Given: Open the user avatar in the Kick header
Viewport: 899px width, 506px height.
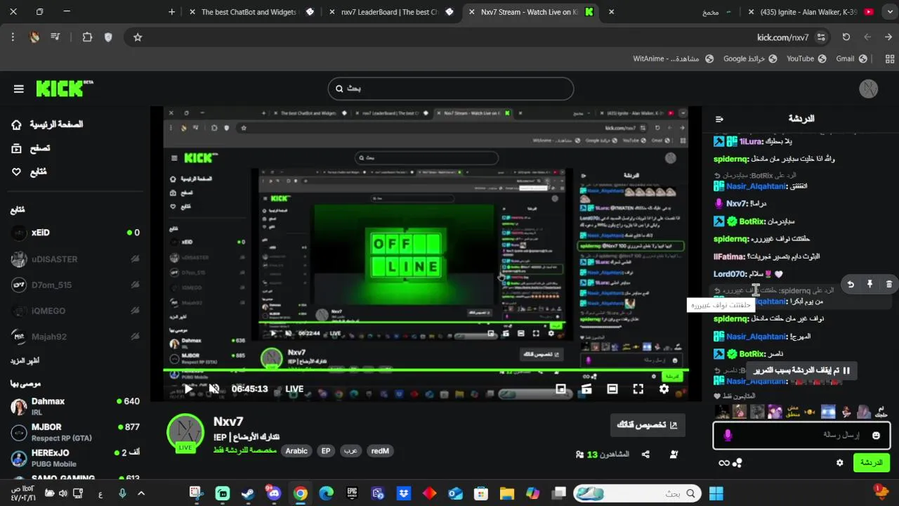Looking at the screenshot, I should click(869, 89).
